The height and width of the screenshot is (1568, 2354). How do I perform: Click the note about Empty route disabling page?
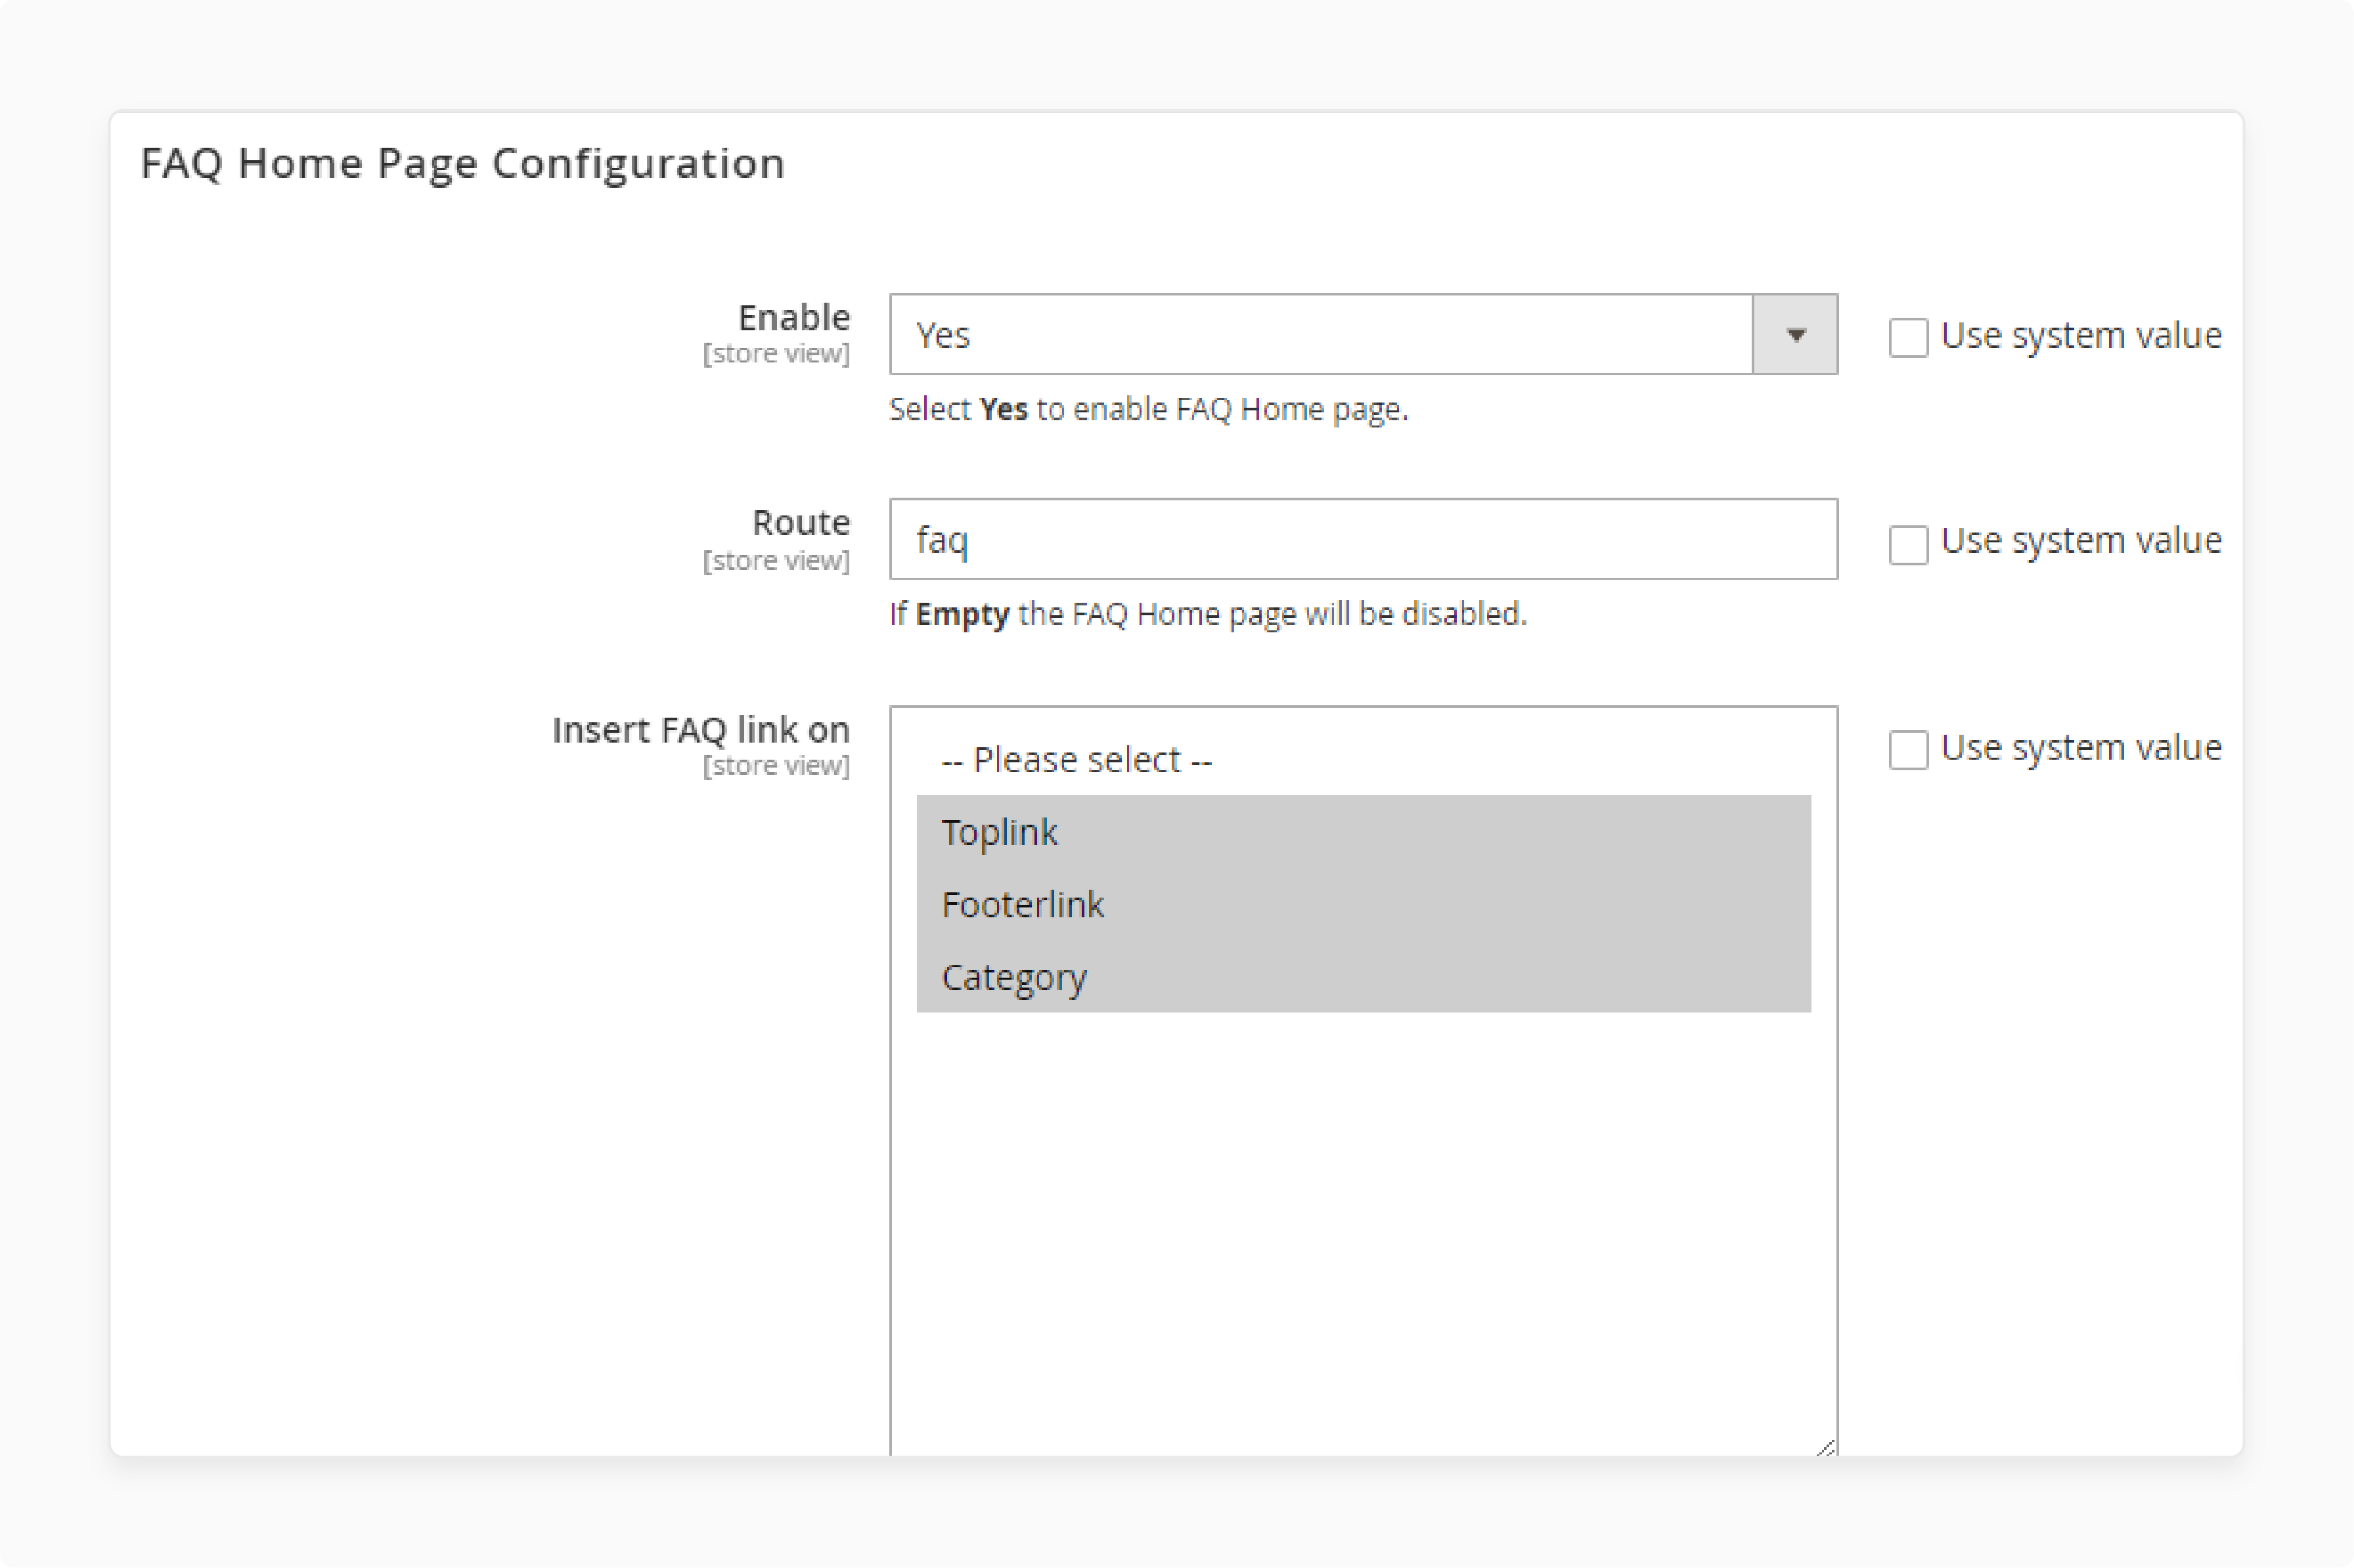pos(1208,614)
